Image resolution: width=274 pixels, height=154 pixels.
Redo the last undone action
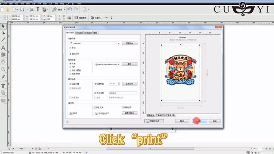pyautogui.click(x=76, y=9)
